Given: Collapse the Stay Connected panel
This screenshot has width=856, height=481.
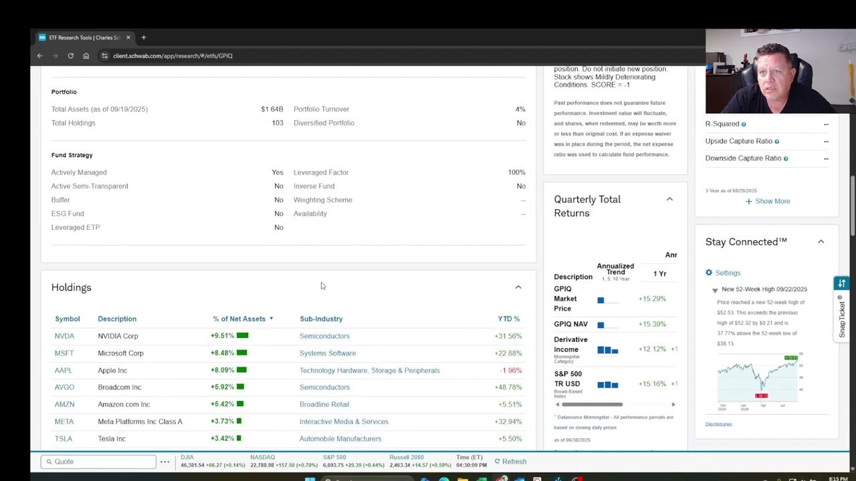Looking at the screenshot, I should pos(821,242).
